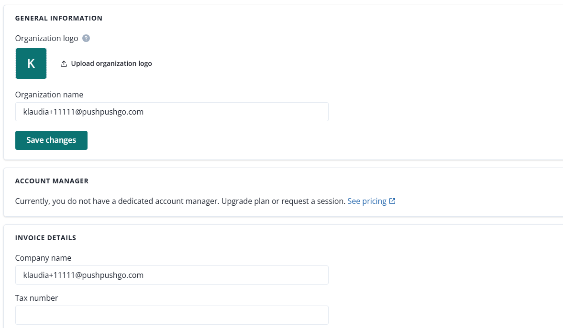Click the external link icon after See pricing
563x328 pixels.
(x=392, y=201)
